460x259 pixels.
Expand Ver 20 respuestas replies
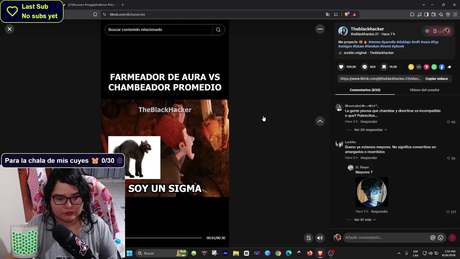tap(371, 130)
